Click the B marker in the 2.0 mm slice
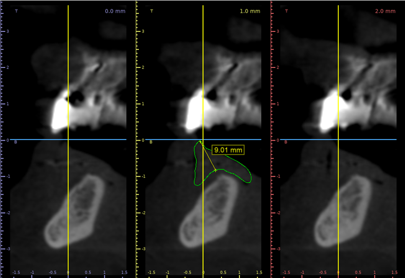 click(x=286, y=142)
